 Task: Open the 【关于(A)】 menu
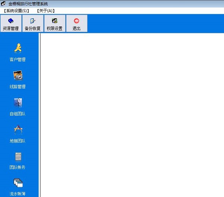click(x=46, y=11)
